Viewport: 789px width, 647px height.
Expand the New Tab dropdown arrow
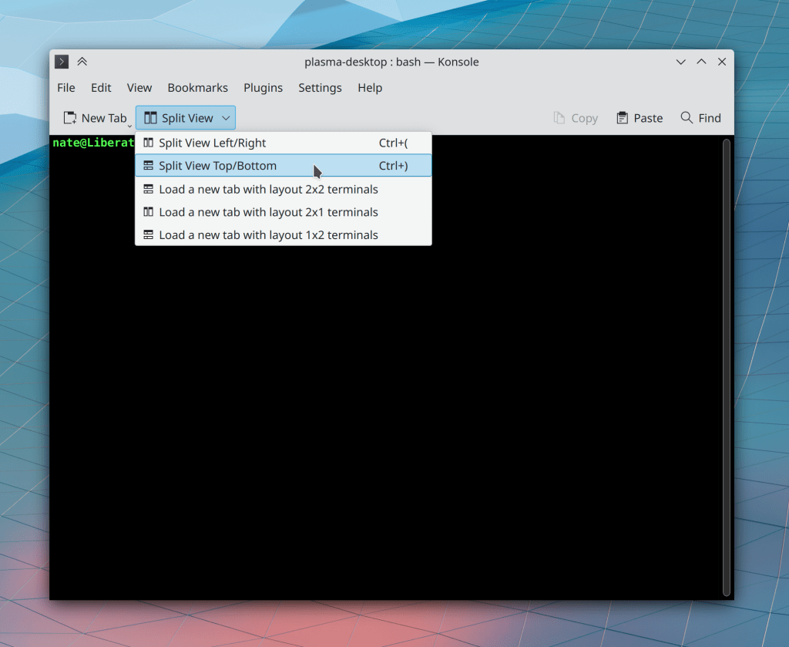(x=129, y=123)
